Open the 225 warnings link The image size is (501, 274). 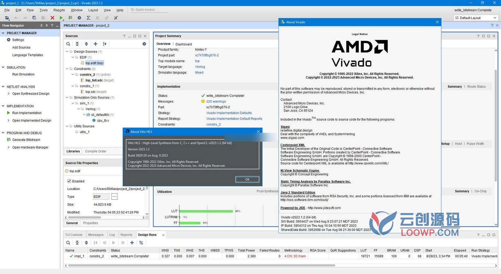tap(216, 101)
